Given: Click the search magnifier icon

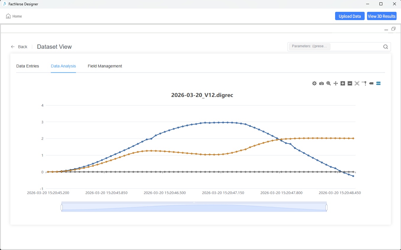Looking at the screenshot, I should coord(385,46).
